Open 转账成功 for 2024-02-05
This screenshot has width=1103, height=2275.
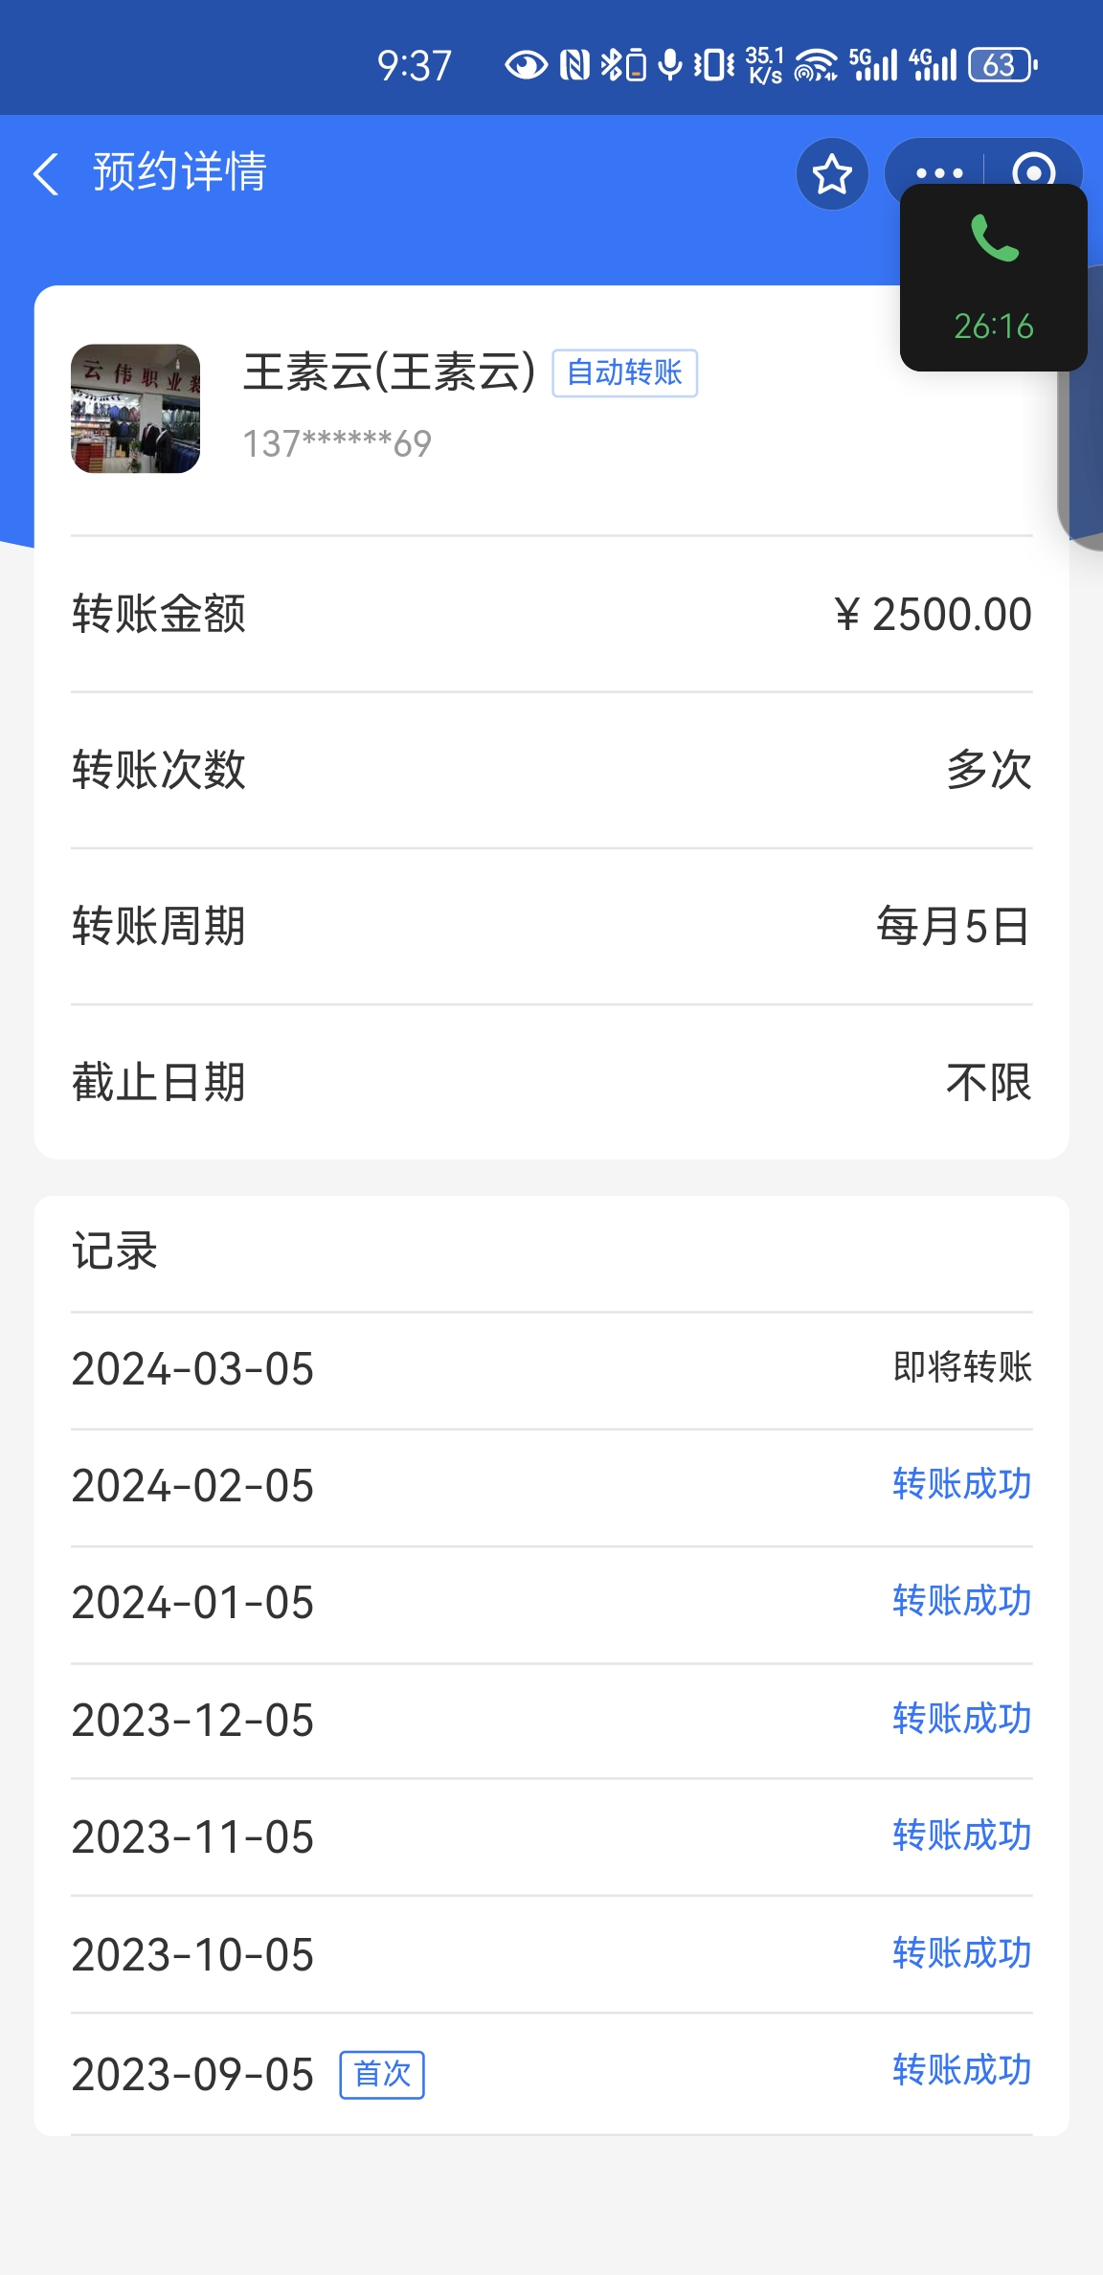click(961, 1484)
